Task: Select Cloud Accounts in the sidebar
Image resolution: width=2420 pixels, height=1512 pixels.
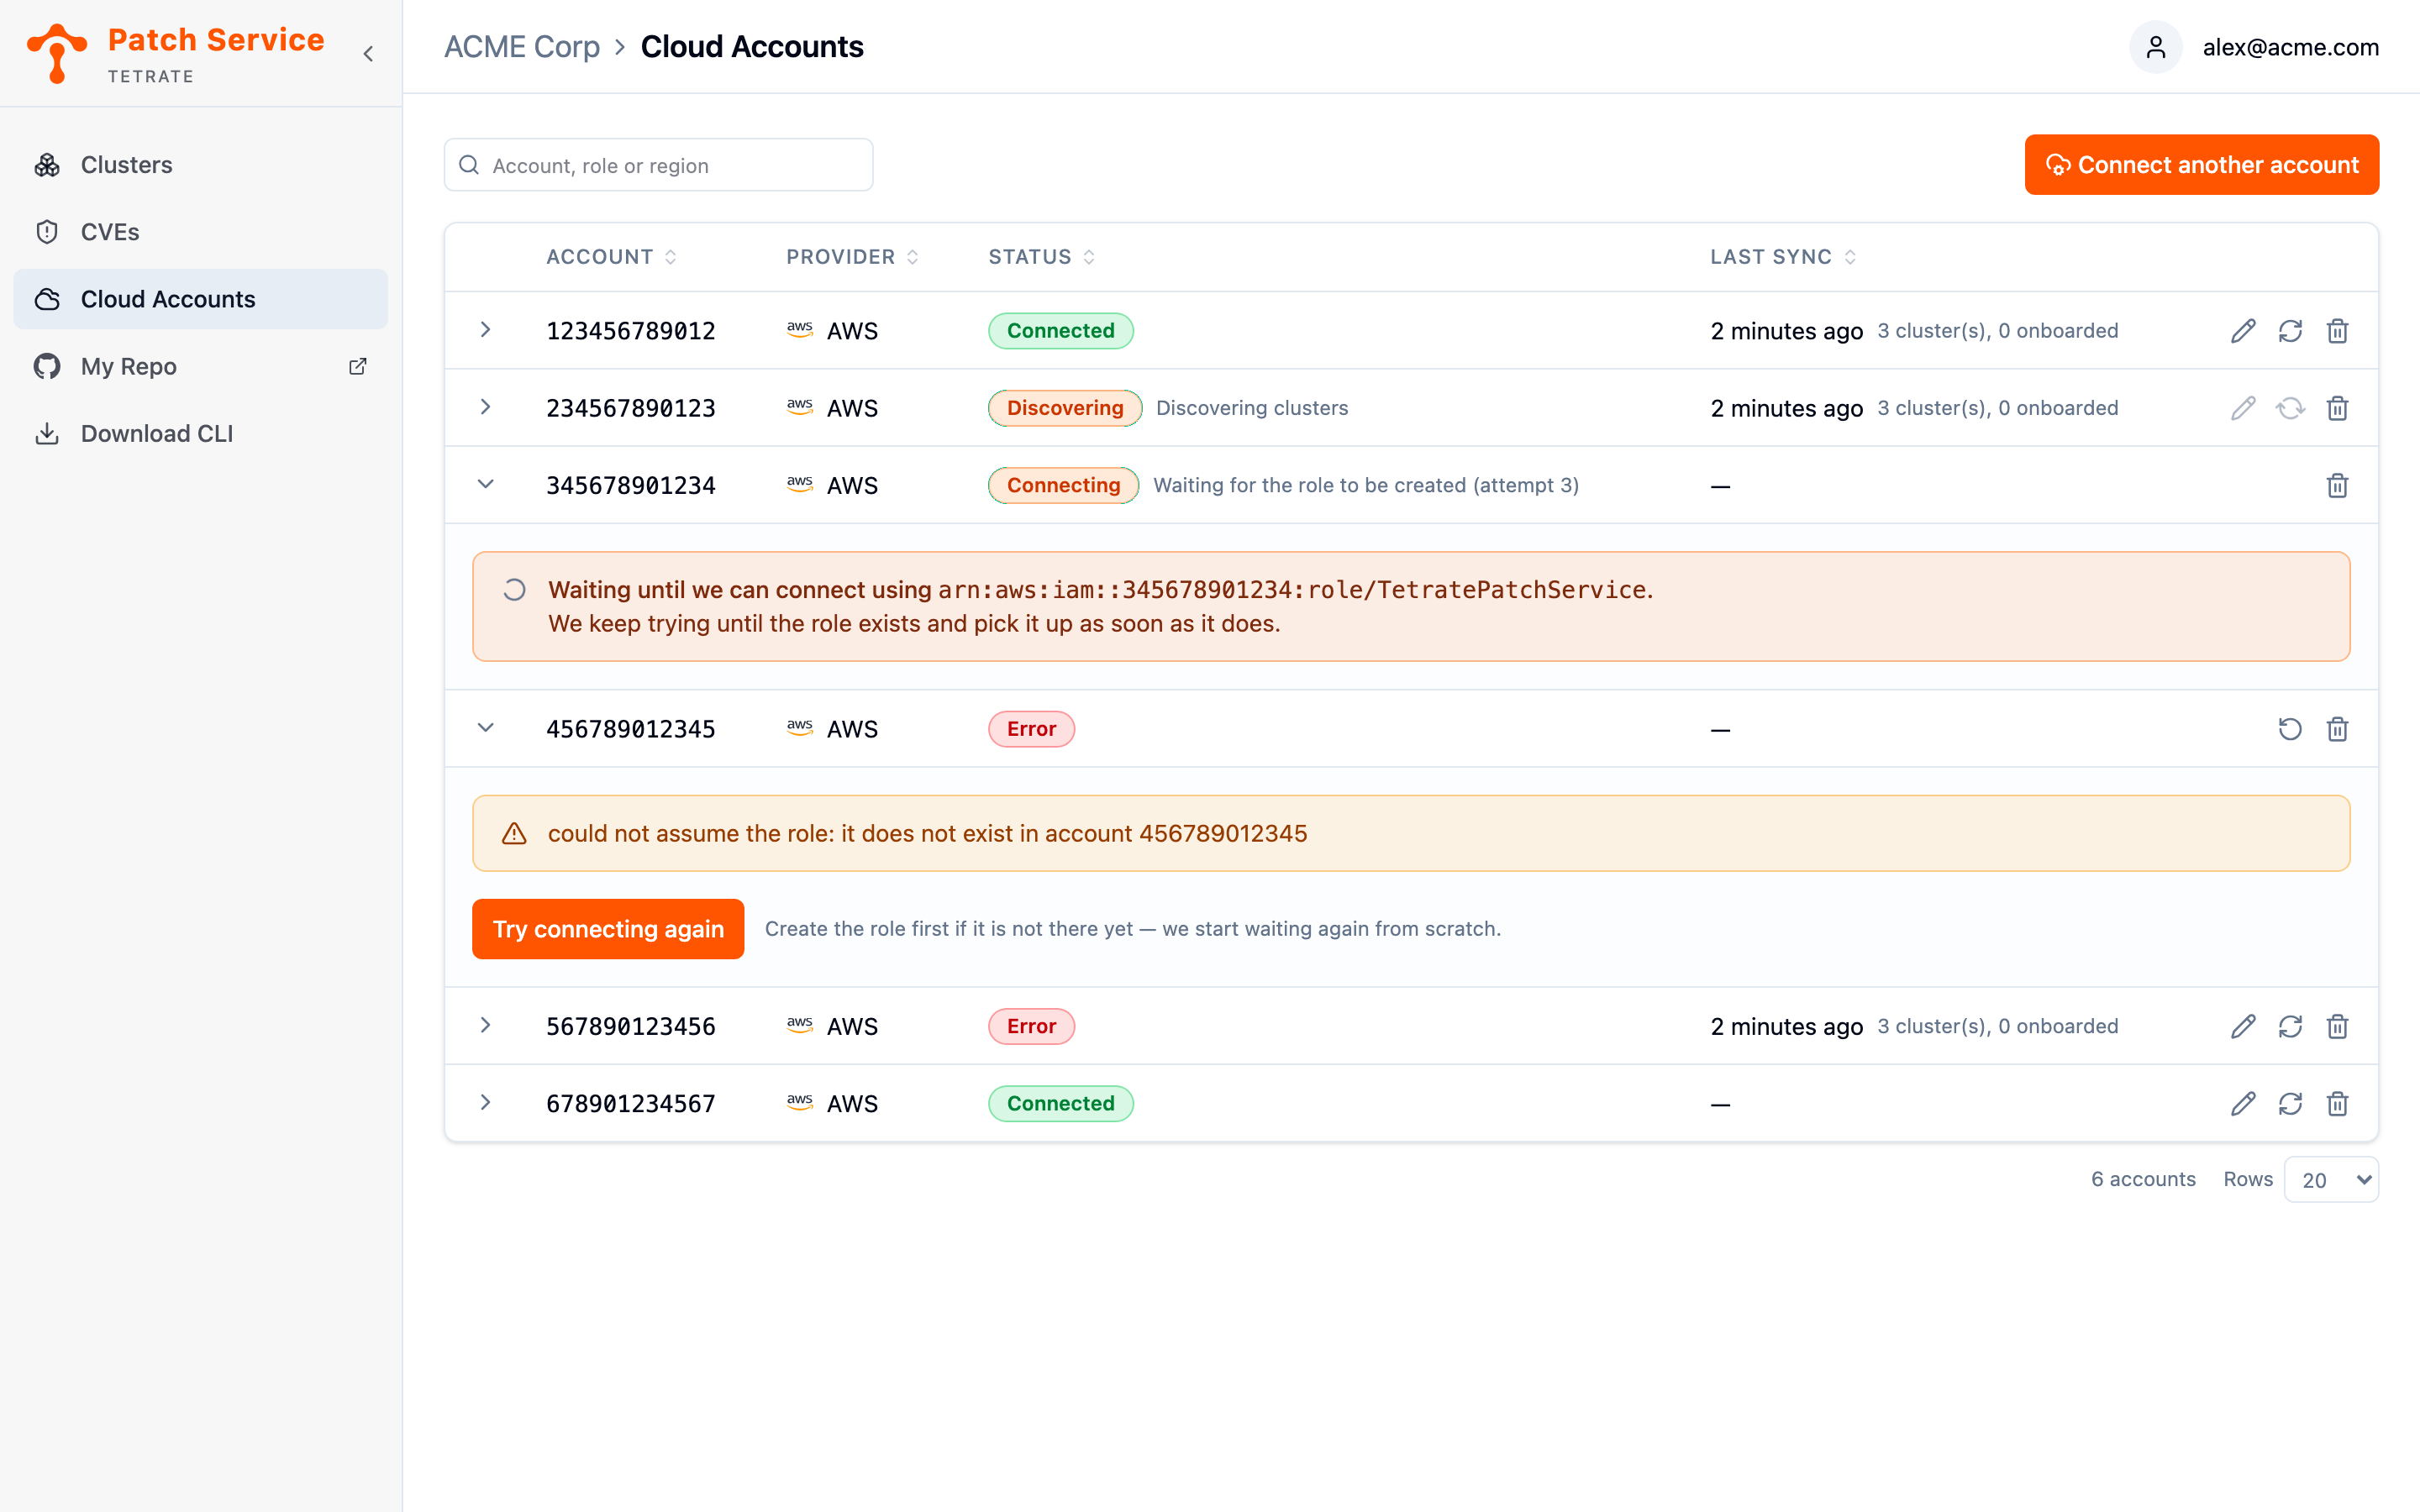Action: pos(200,299)
